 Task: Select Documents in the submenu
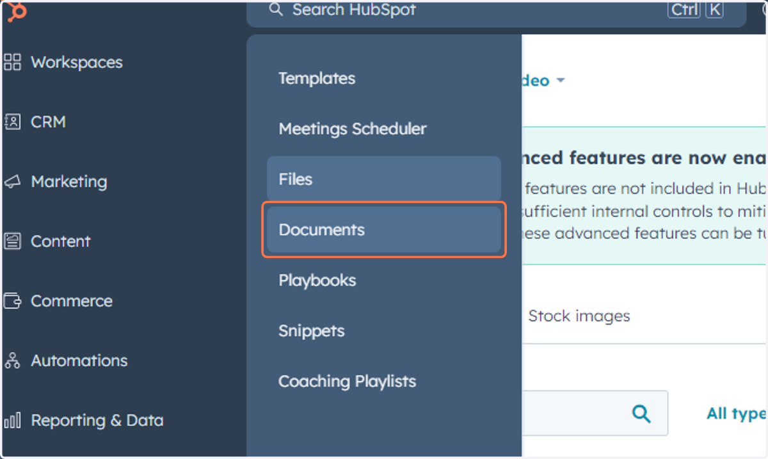(383, 230)
